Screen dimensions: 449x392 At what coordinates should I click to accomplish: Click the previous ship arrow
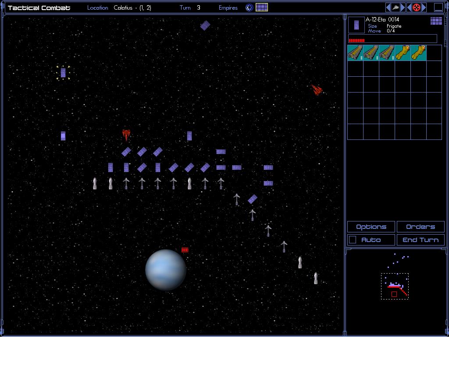tap(388, 7)
